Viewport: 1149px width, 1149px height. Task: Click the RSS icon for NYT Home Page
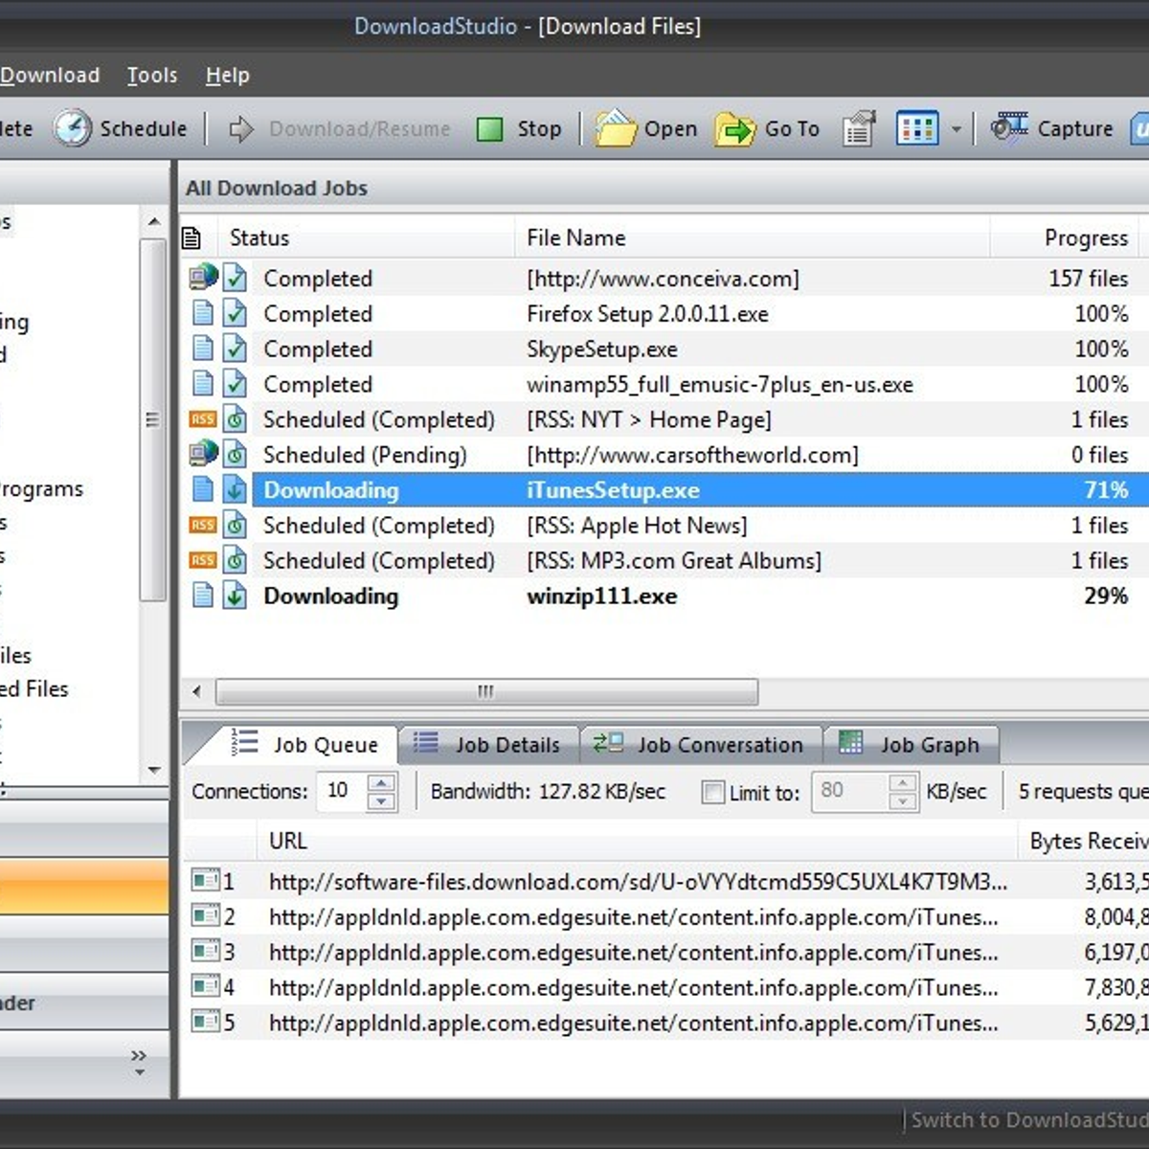coord(203,419)
